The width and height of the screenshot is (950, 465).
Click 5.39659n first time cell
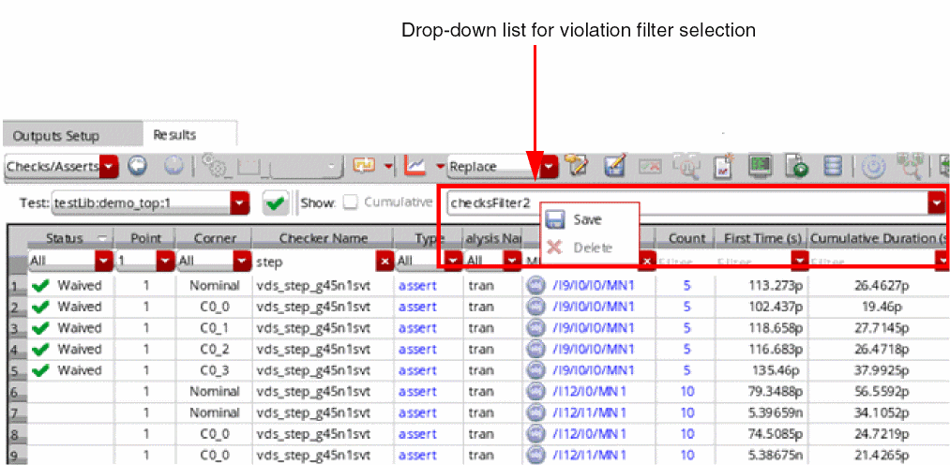point(776,412)
